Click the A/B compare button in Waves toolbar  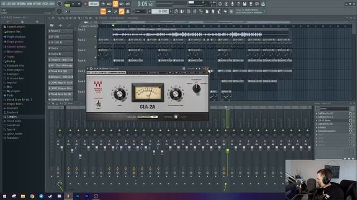(184, 73)
